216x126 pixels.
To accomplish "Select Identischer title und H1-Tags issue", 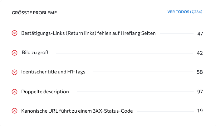I will pyautogui.click(x=53, y=72).
